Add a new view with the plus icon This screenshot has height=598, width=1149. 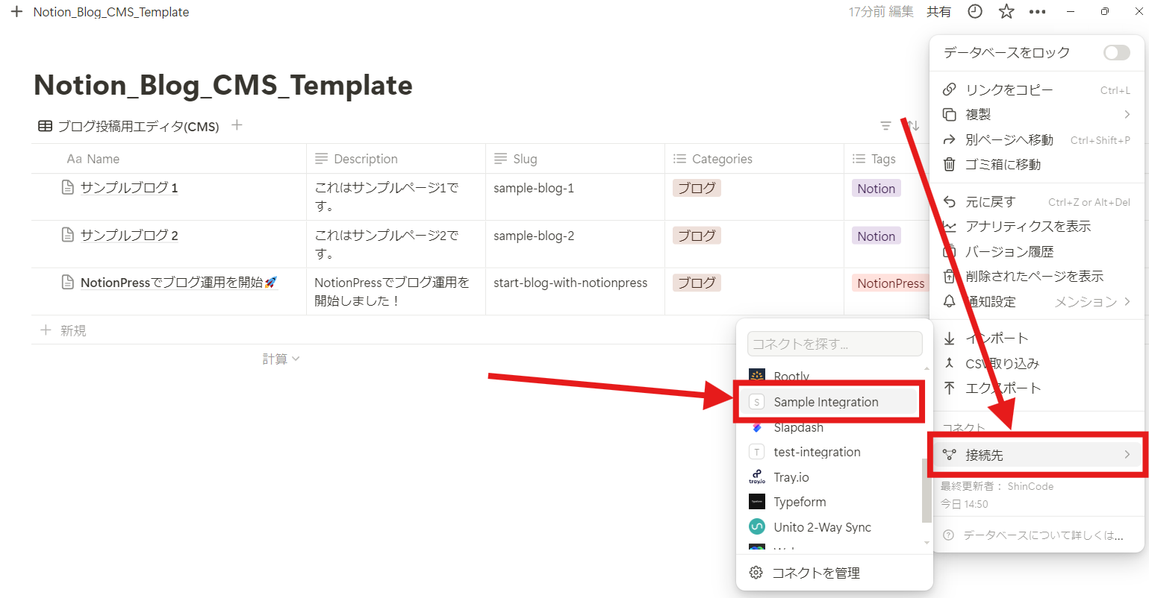coord(237,125)
